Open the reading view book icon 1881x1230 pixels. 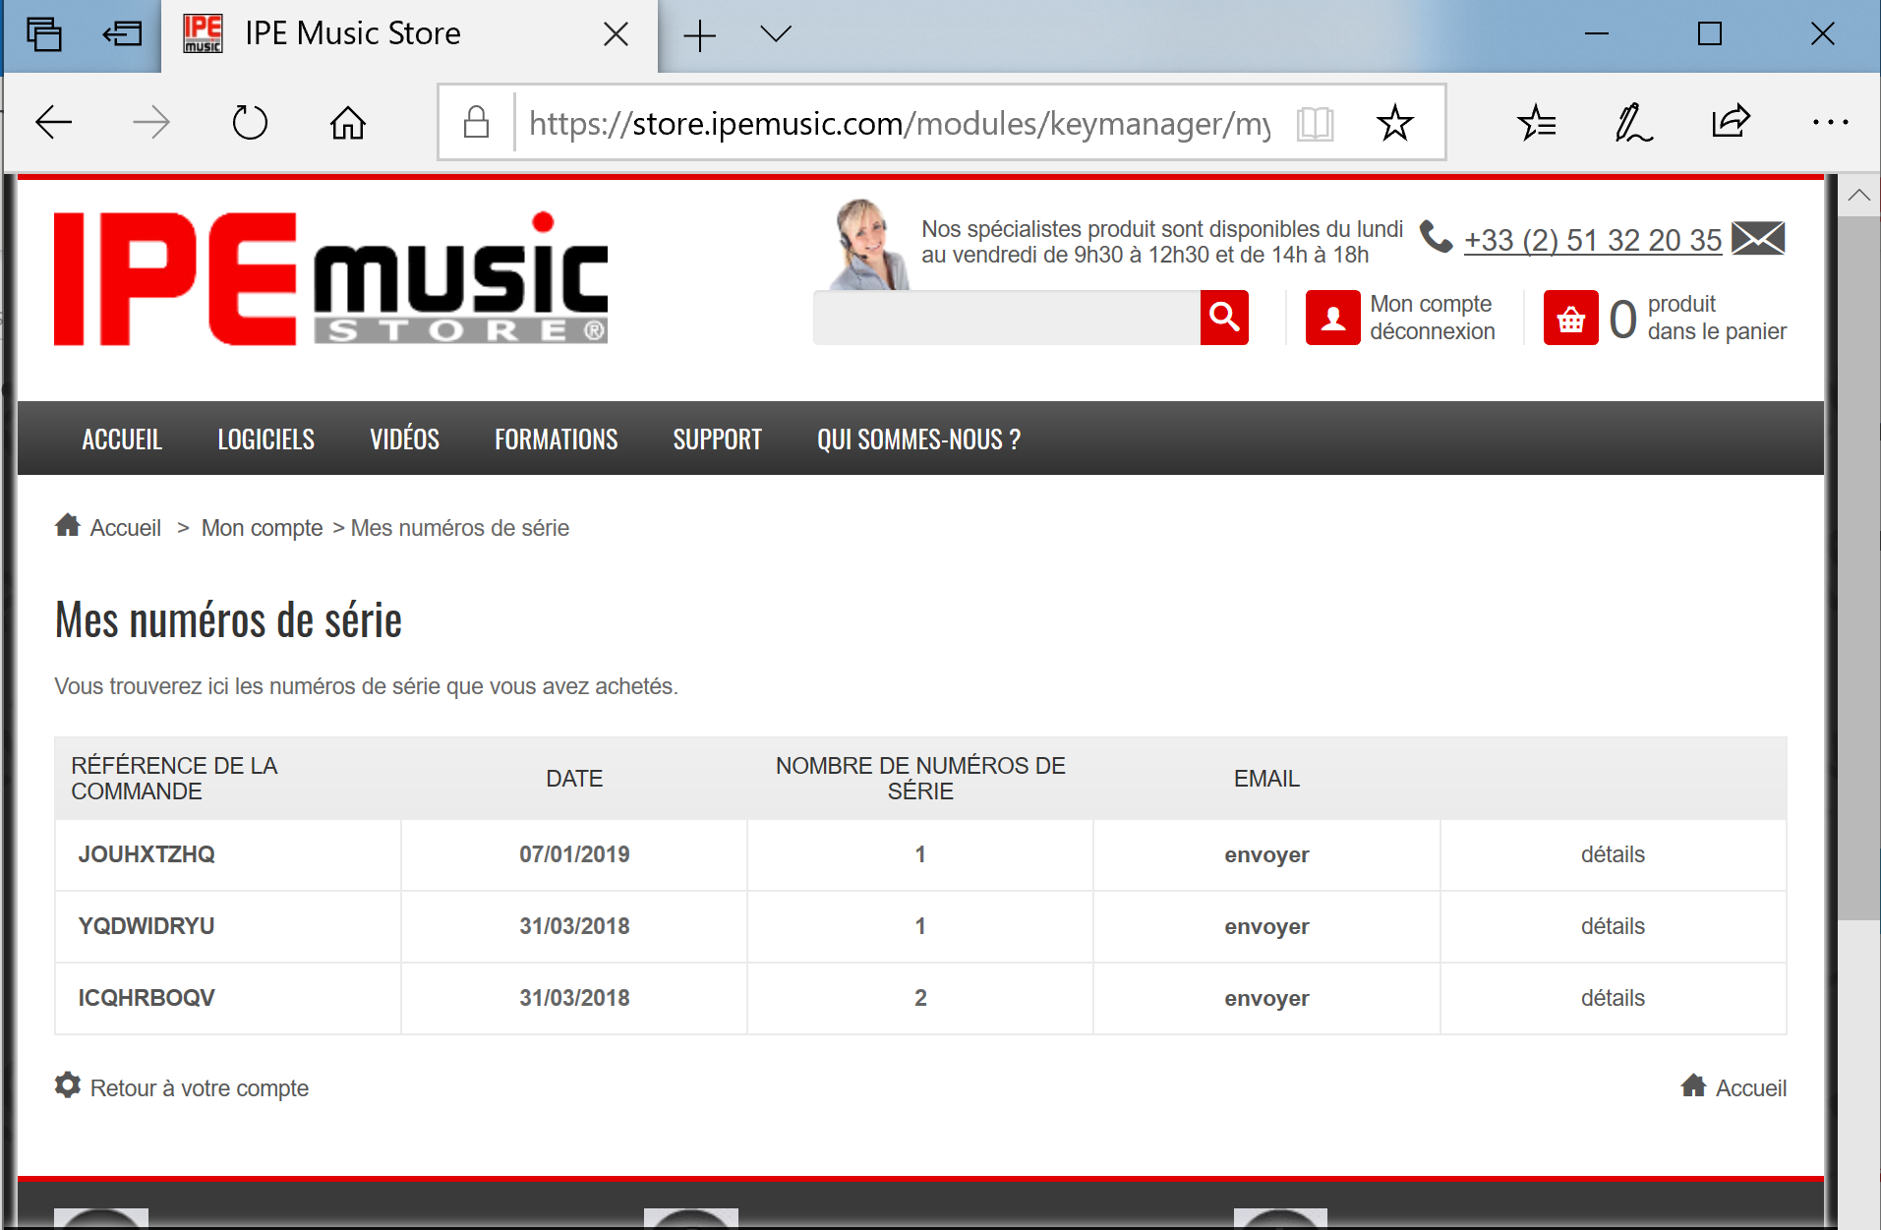coord(1315,123)
